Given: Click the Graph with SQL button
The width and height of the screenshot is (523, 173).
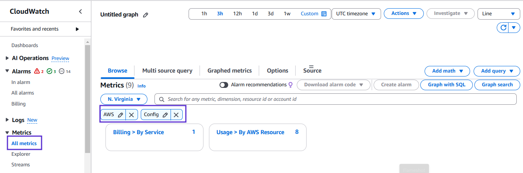Looking at the screenshot, I should tap(447, 85).
